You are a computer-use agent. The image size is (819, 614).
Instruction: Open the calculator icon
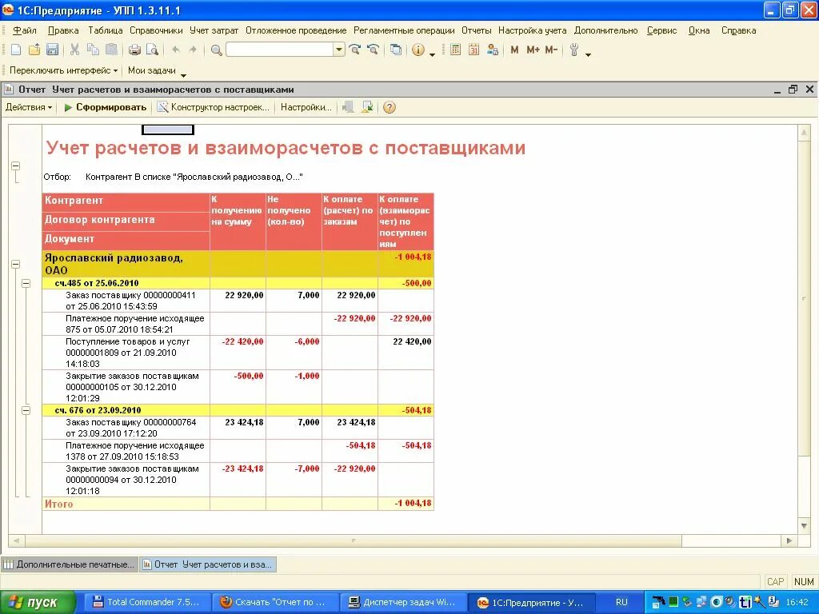pos(455,50)
